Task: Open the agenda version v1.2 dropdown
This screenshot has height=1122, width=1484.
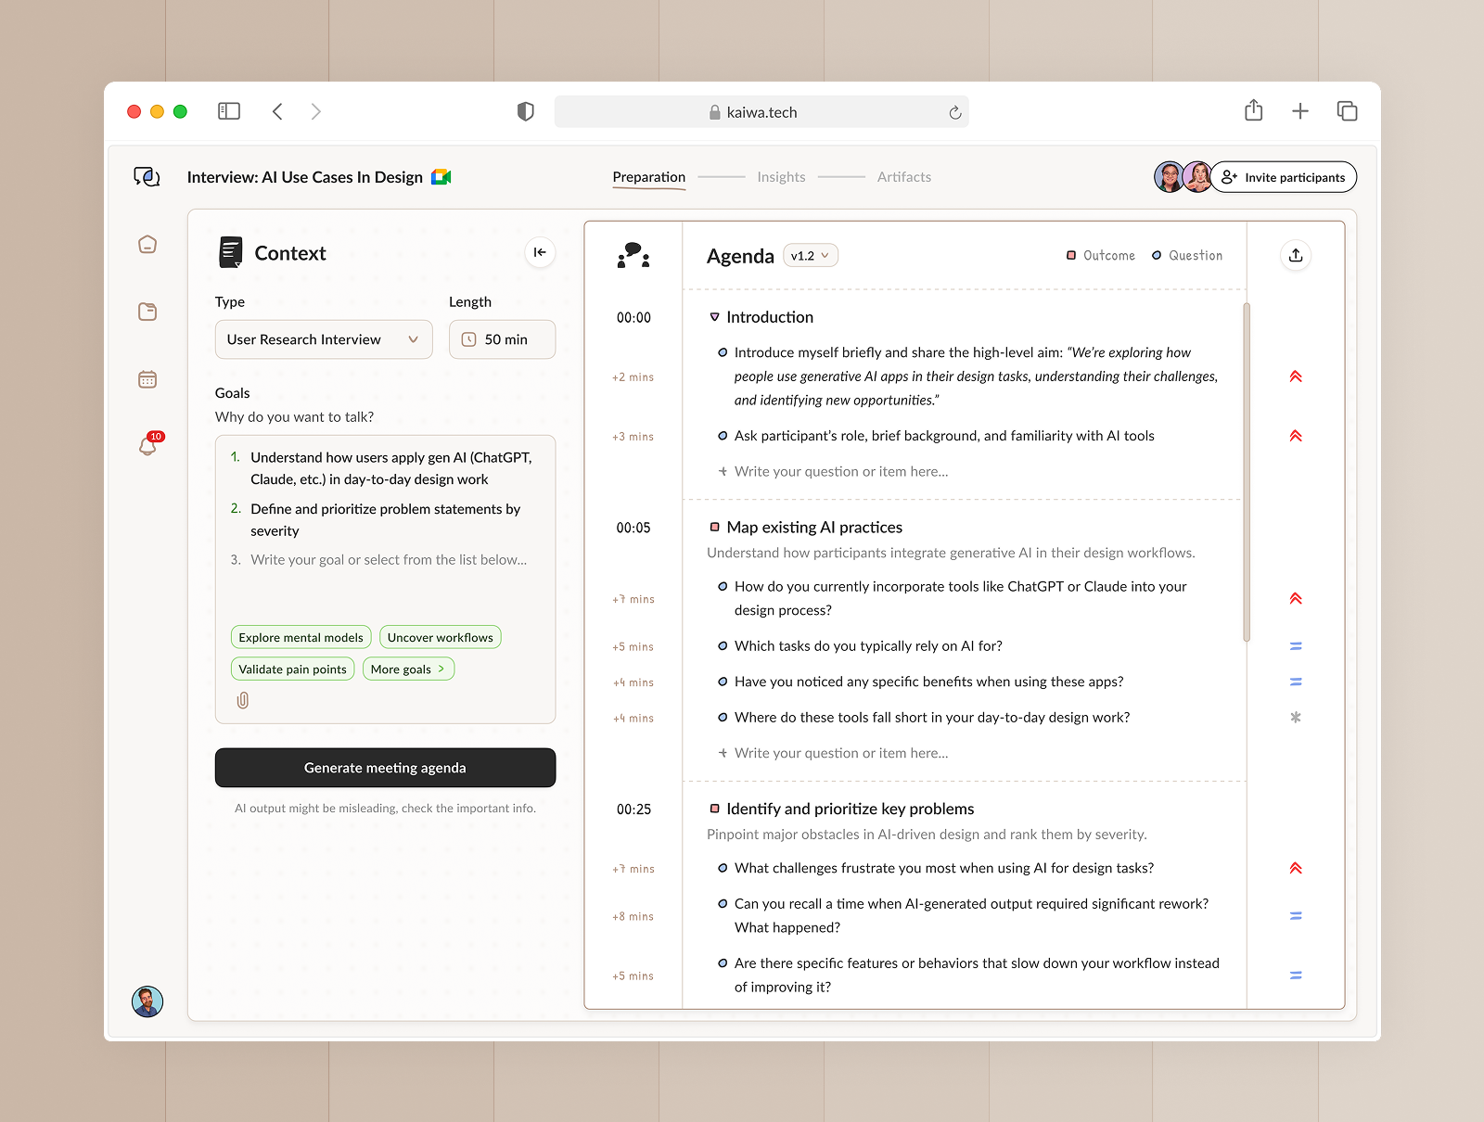Action: (x=810, y=255)
